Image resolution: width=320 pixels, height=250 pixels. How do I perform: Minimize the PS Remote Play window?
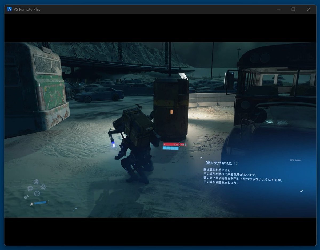(278, 9)
